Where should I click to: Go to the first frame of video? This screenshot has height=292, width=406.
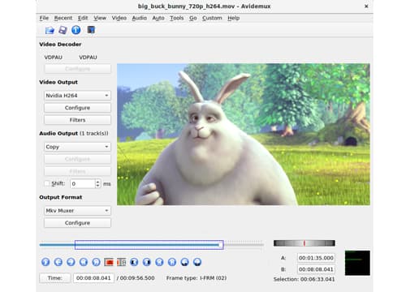coord(159,262)
